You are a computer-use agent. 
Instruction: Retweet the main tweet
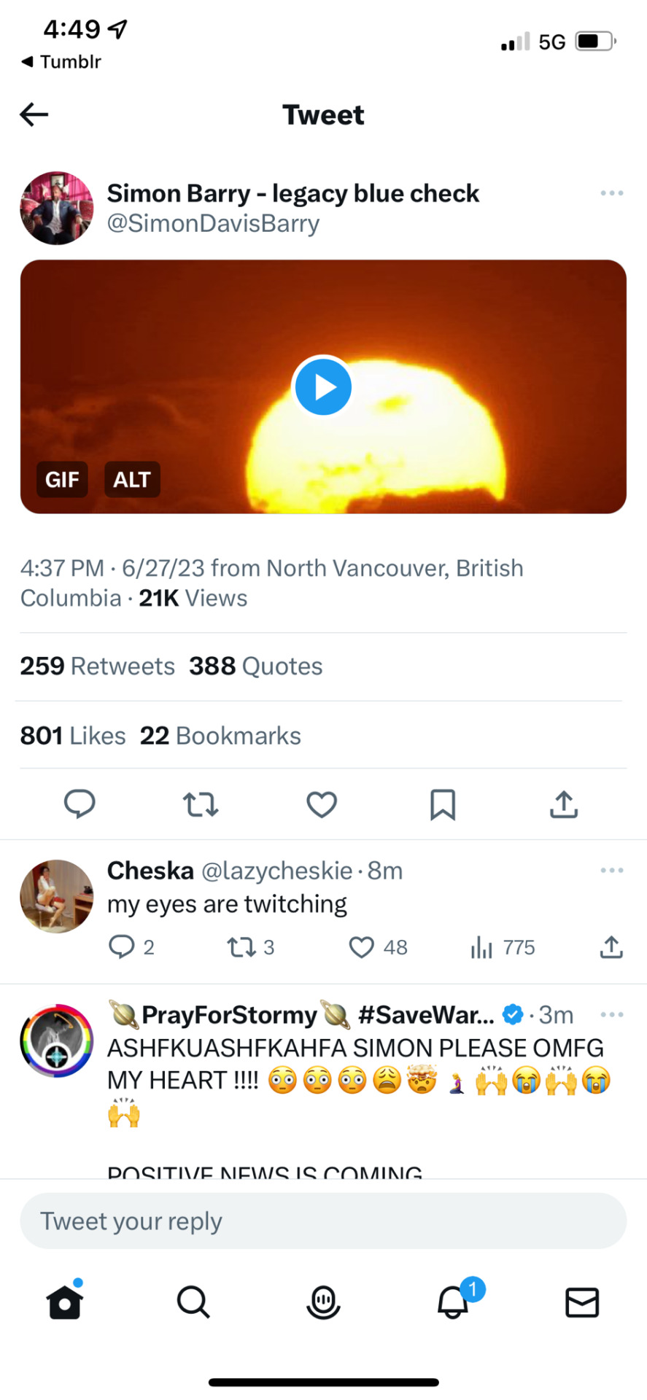pyautogui.click(x=201, y=804)
